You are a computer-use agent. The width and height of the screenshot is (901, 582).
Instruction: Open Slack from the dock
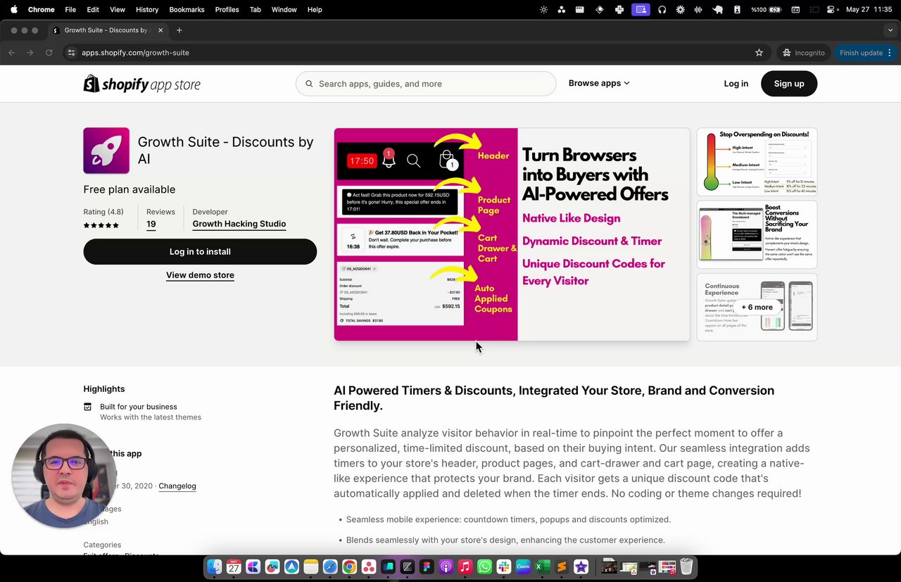coord(503,567)
